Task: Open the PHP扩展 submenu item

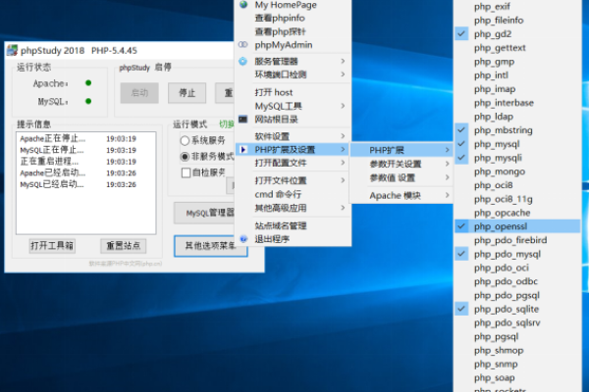Action: click(402, 150)
